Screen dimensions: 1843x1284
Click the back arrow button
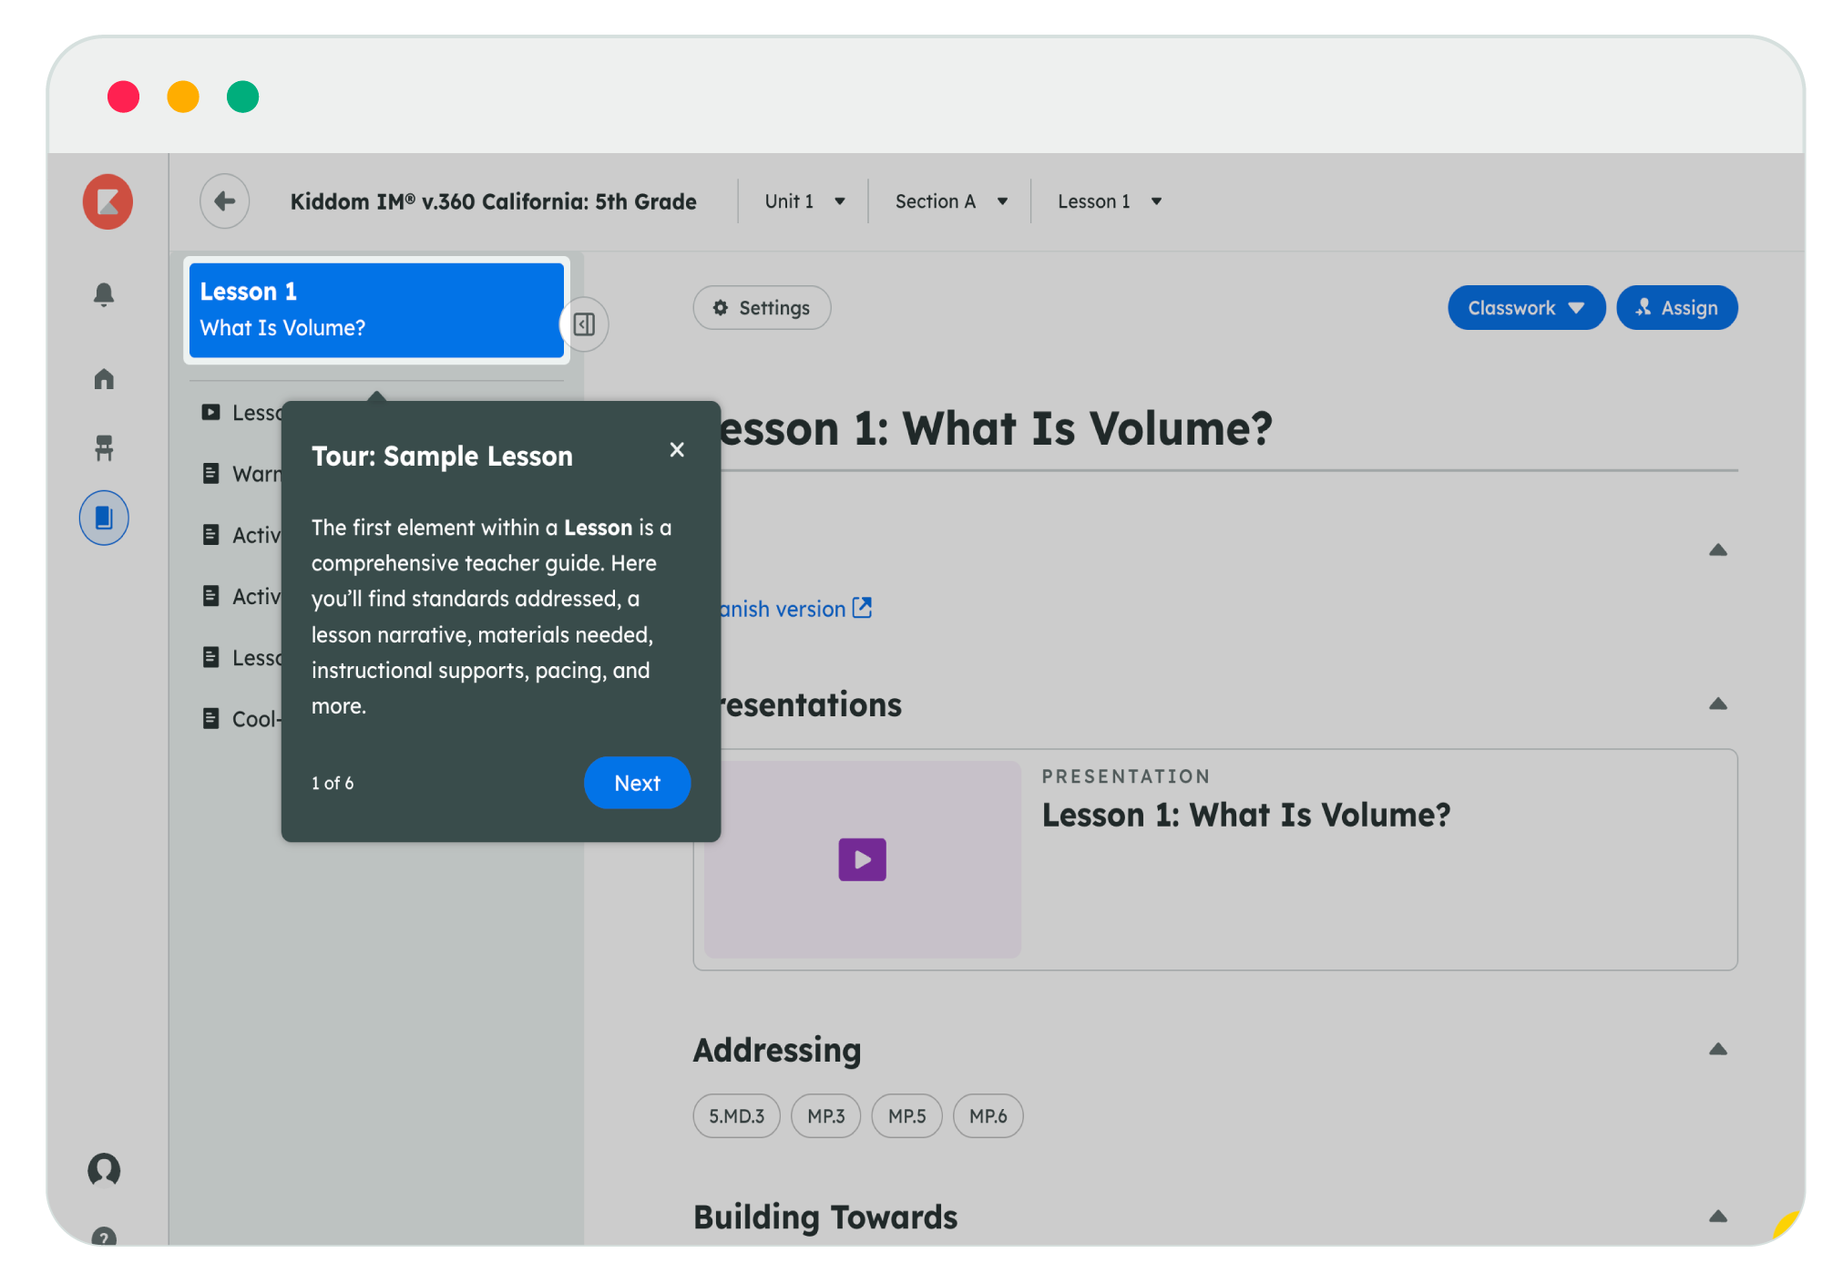(x=224, y=201)
